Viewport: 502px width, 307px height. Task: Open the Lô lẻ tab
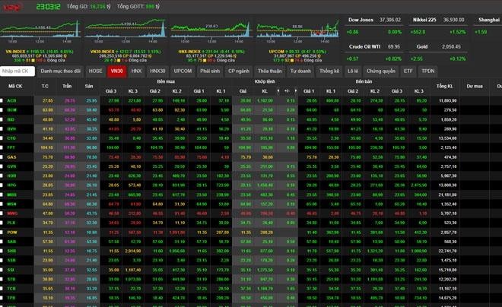[353, 71]
